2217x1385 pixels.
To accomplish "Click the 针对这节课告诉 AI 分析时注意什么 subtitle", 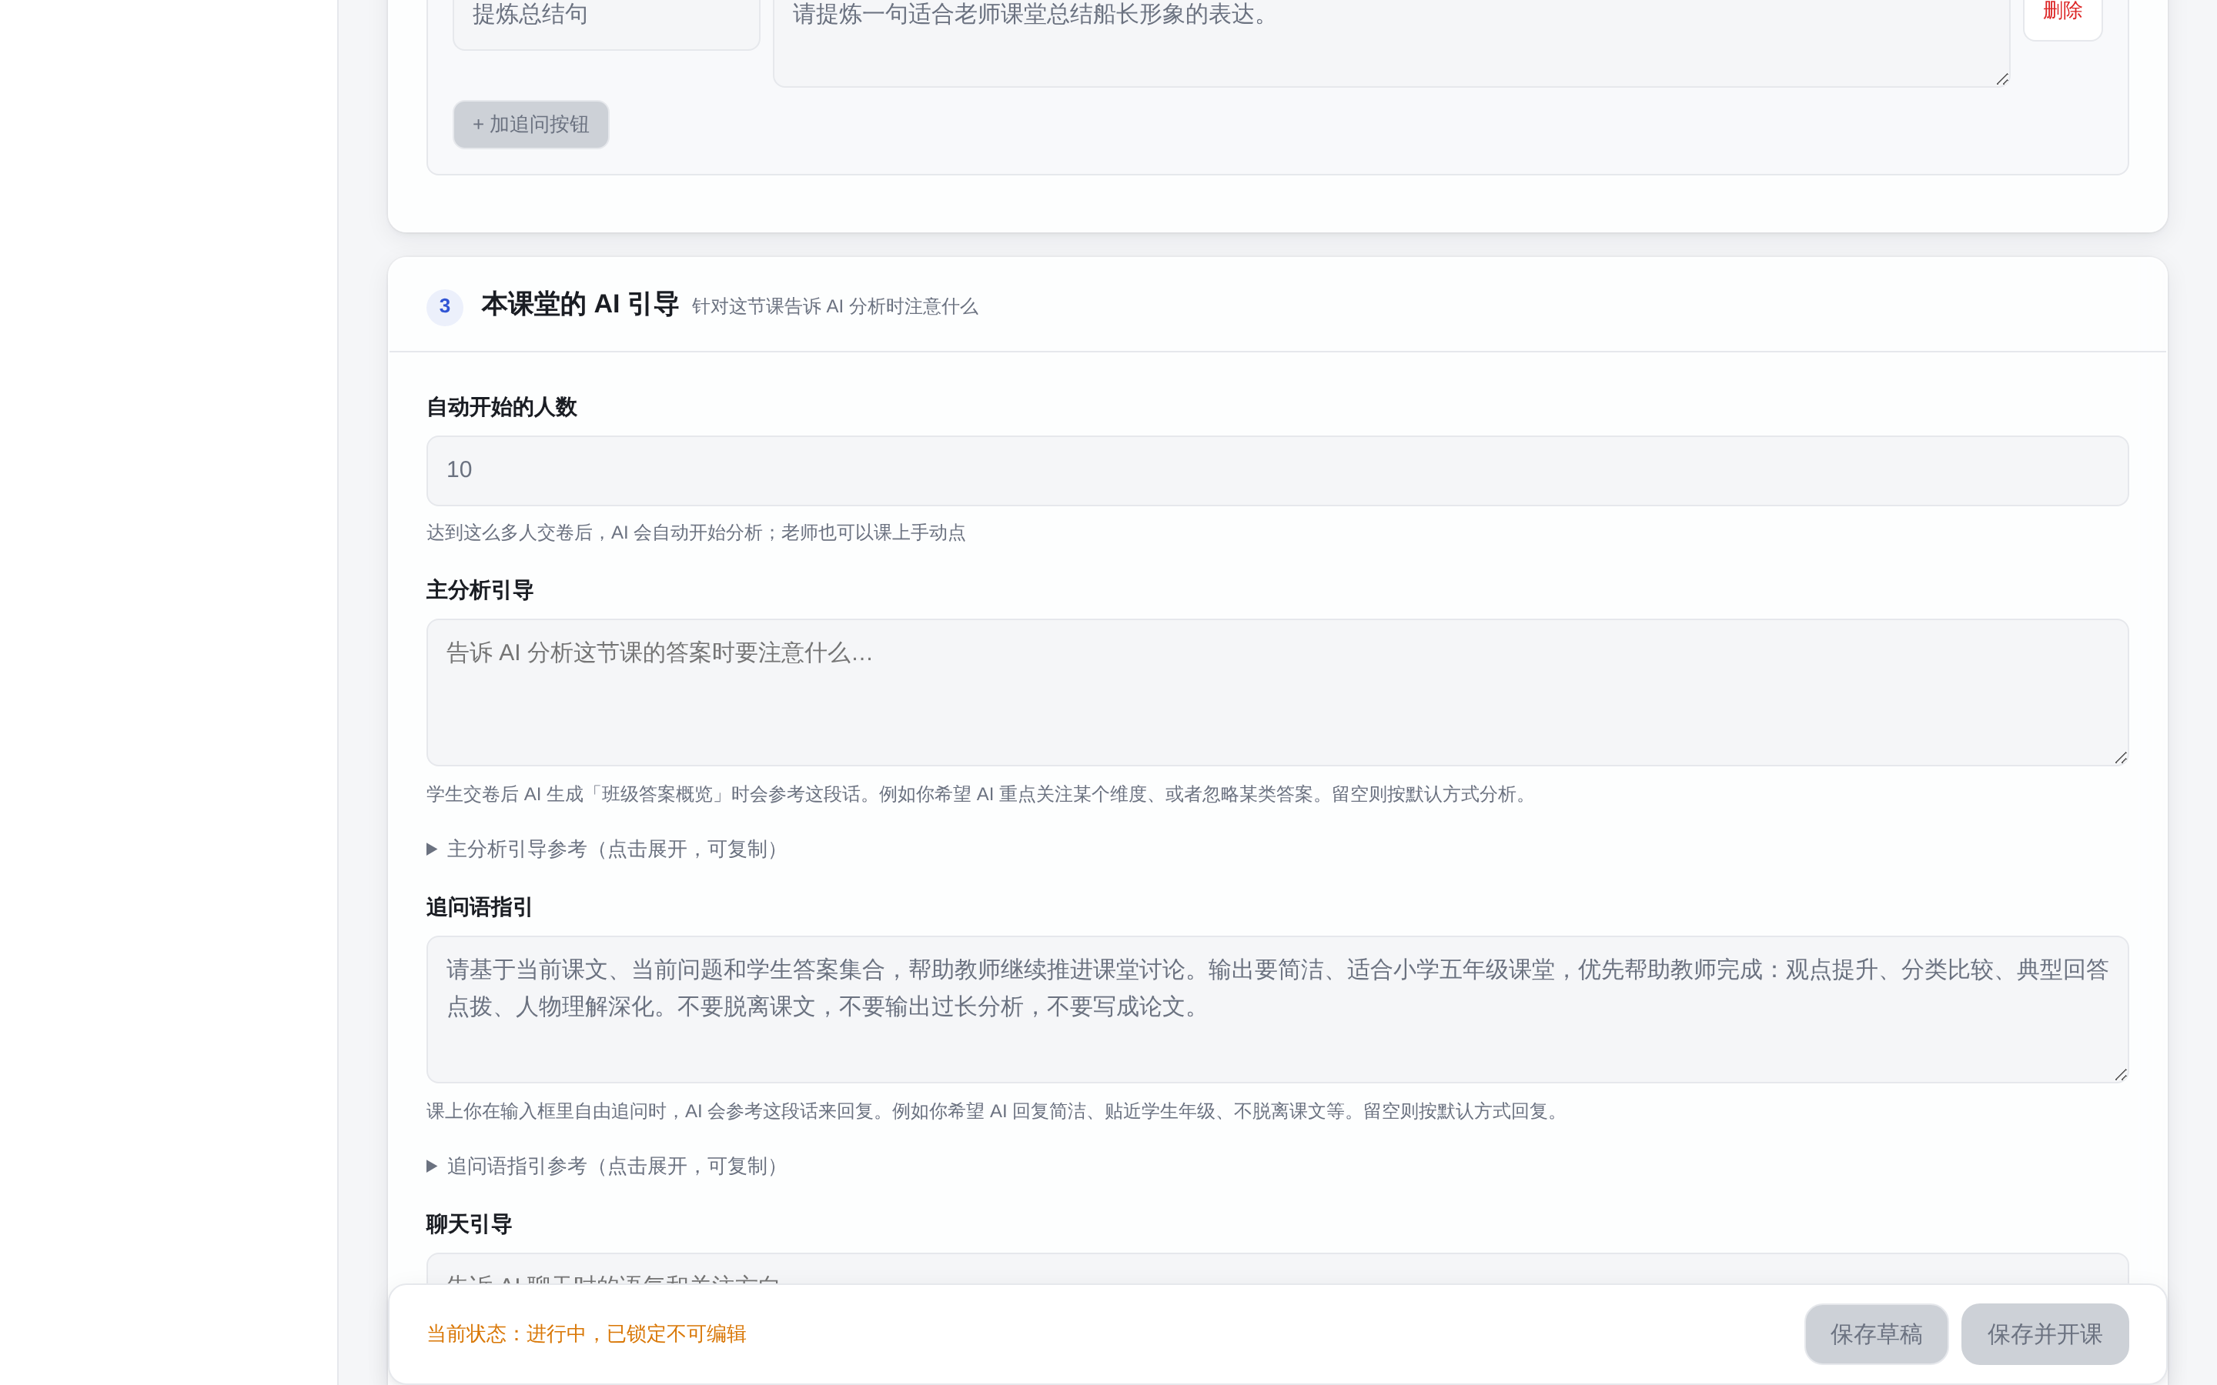I will click(x=834, y=307).
